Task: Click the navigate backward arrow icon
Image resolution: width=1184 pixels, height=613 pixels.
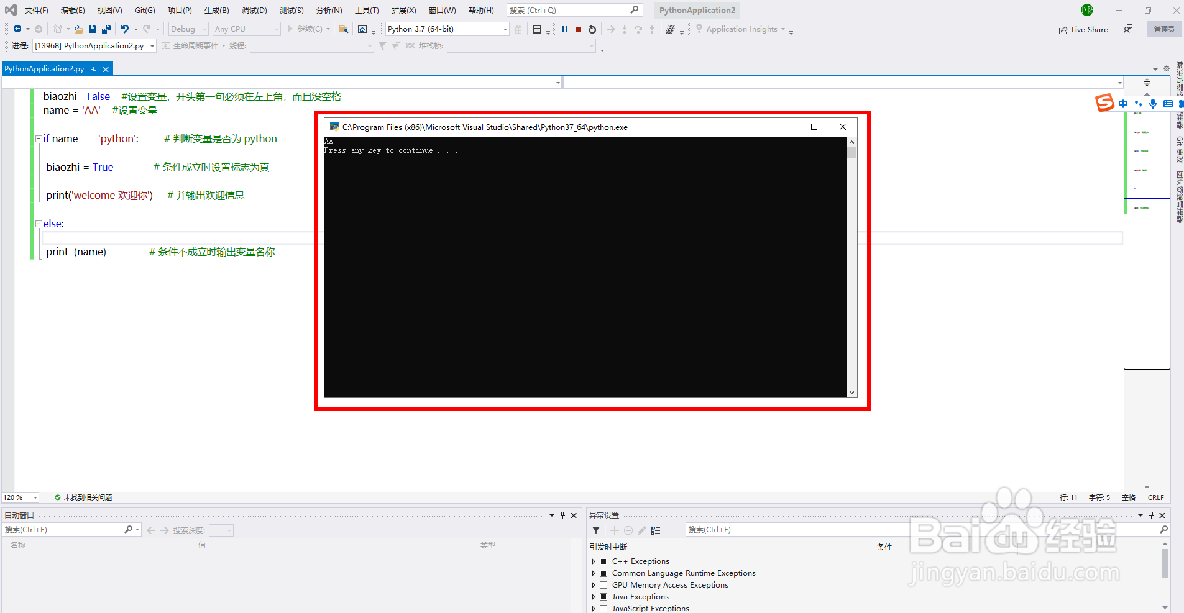Action: pyautogui.click(x=17, y=29)
